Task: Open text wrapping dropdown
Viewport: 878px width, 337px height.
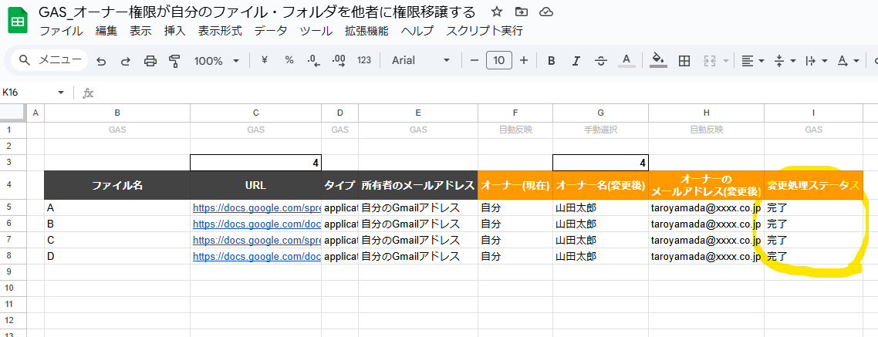Action: 816,61
